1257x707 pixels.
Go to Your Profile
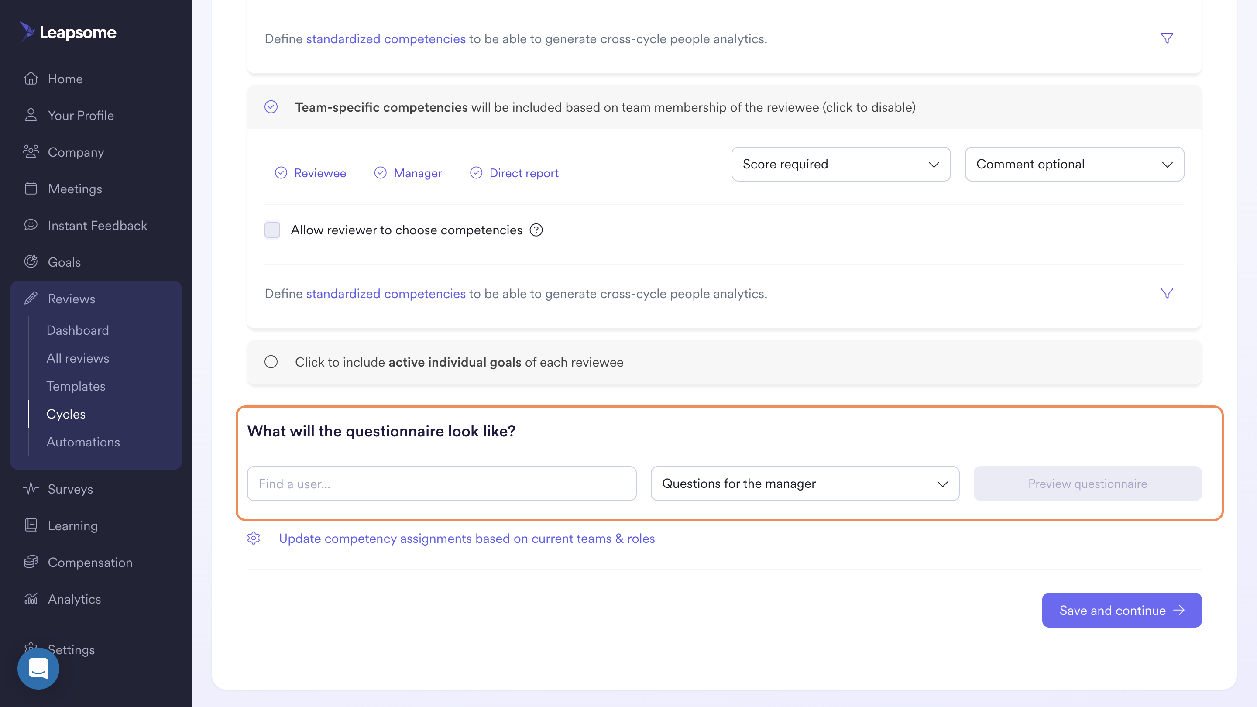click(81, 115)
